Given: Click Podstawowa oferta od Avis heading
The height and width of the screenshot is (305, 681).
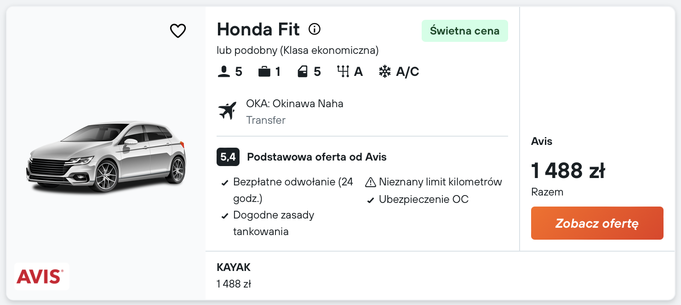Looking at the screenshot, I should pos(316,157).
